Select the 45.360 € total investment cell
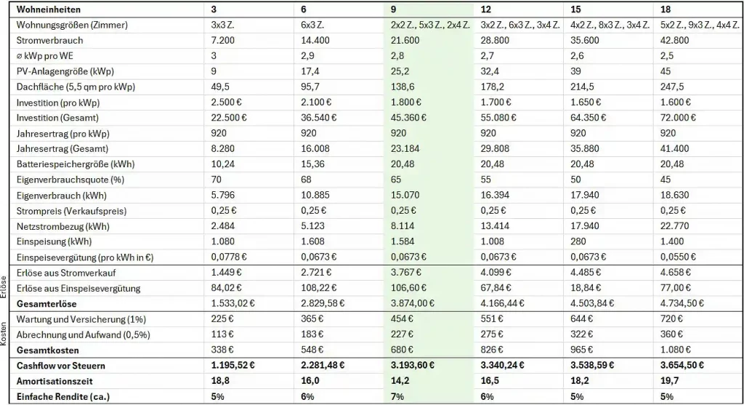 tap(401, 118)
